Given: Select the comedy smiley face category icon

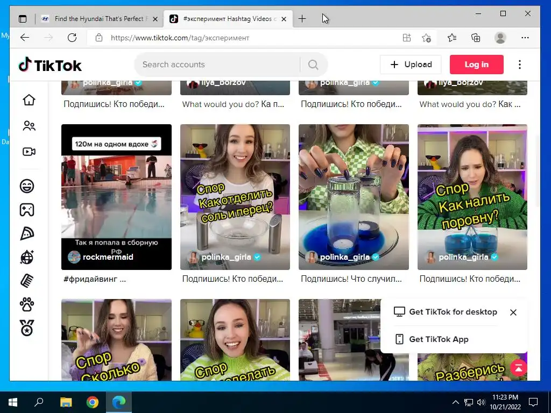Looking at the screenshot, I should [27, 186].
